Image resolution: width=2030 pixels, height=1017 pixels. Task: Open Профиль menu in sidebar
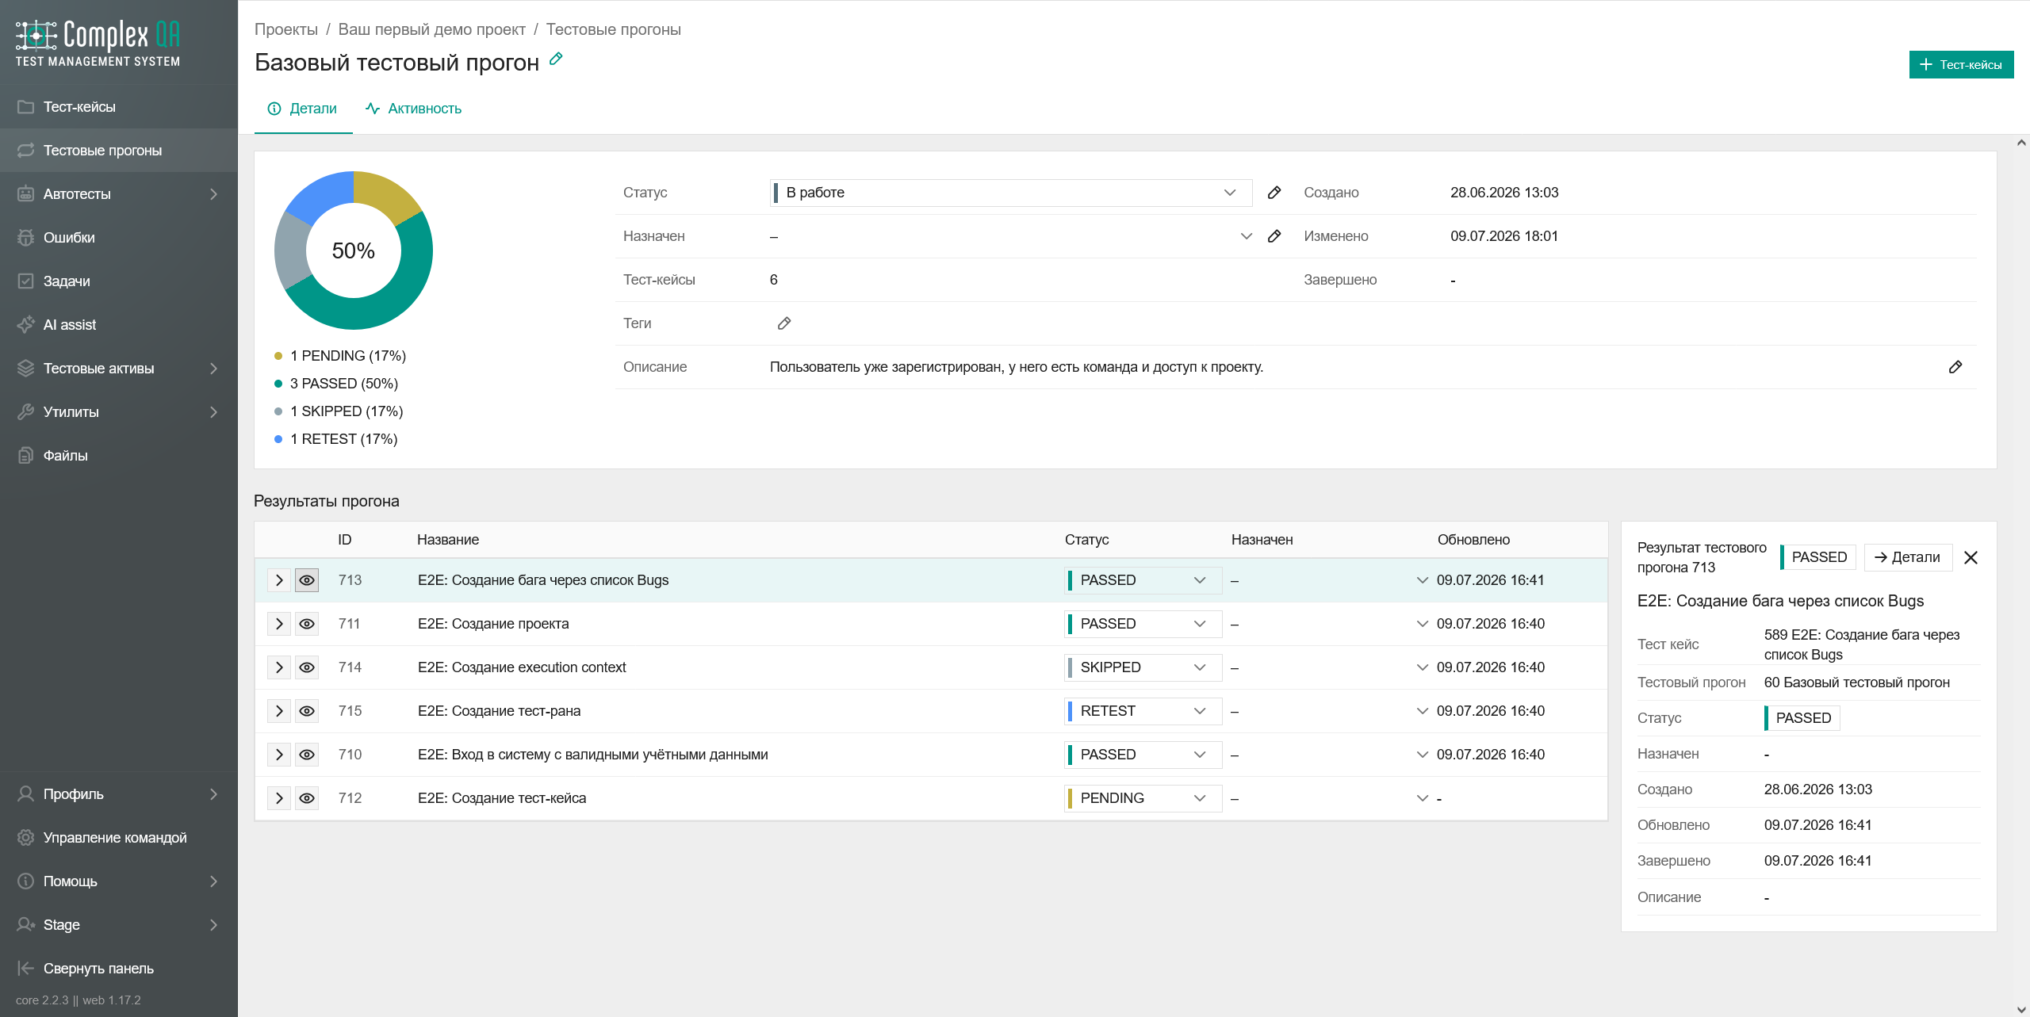click(x=119, y=794)
